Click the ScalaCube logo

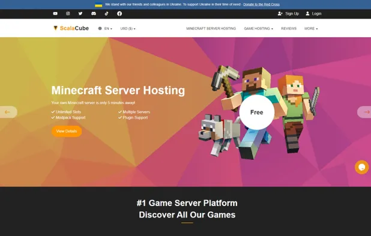71,28
